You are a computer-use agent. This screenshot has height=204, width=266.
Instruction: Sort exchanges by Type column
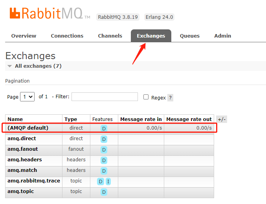pyautogui.click(x=71, y=119)
